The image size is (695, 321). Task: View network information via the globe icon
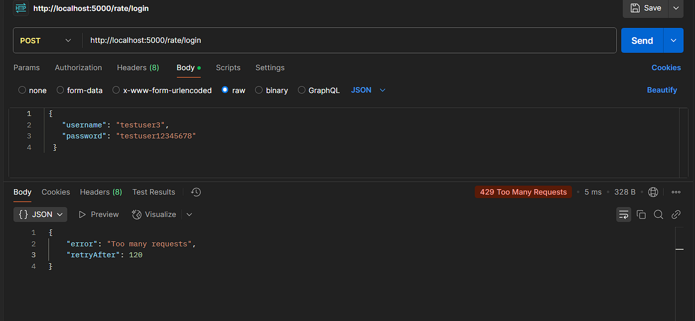click(653, 192)
